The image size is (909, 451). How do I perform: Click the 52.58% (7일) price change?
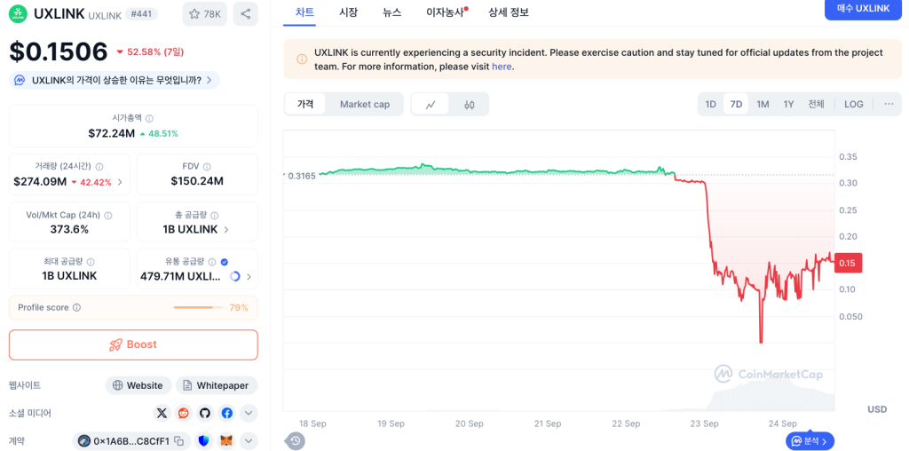151,52
